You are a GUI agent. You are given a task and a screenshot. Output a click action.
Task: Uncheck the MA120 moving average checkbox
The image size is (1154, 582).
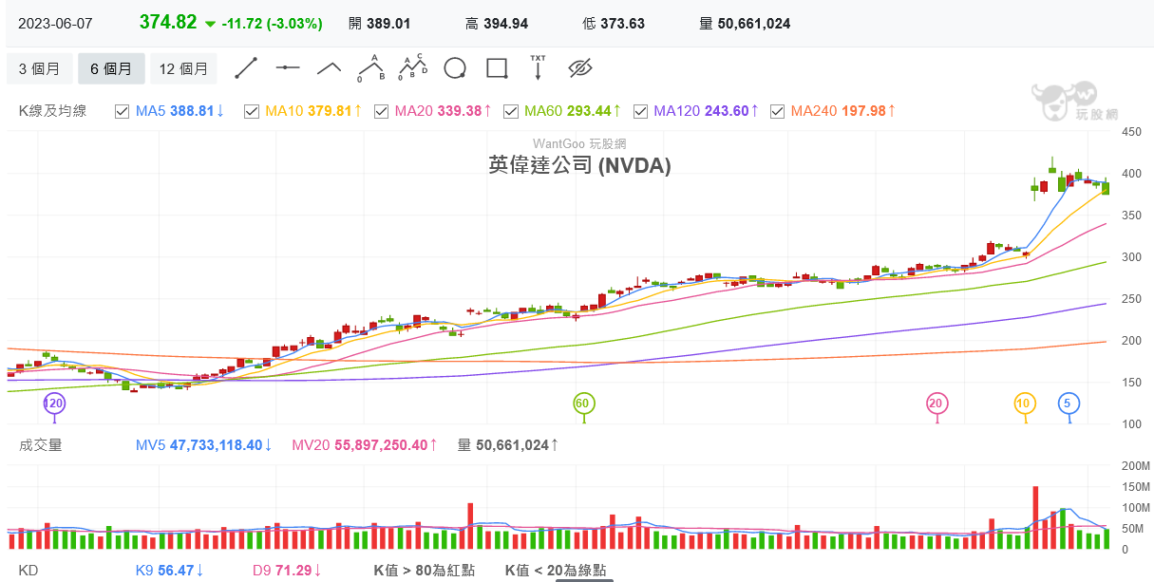(641, 111)
